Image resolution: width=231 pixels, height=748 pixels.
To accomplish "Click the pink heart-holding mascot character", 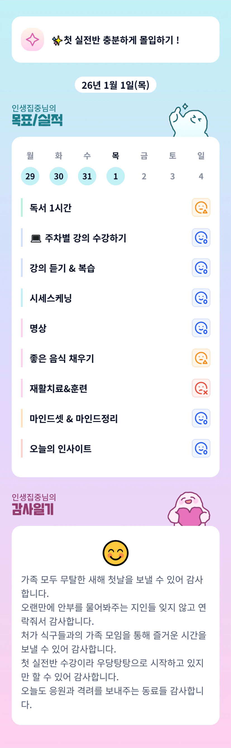I will click(x=189, y=510).
